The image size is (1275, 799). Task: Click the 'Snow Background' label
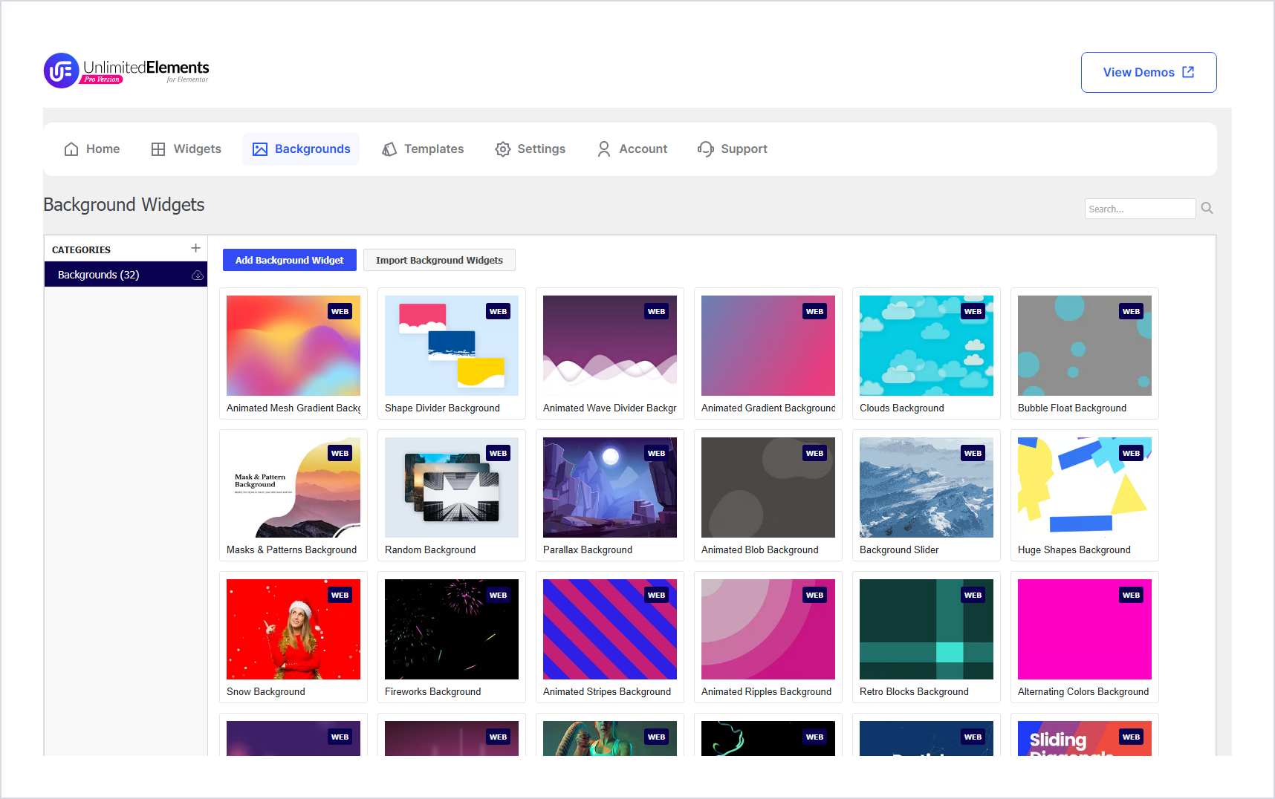[266, 692]
